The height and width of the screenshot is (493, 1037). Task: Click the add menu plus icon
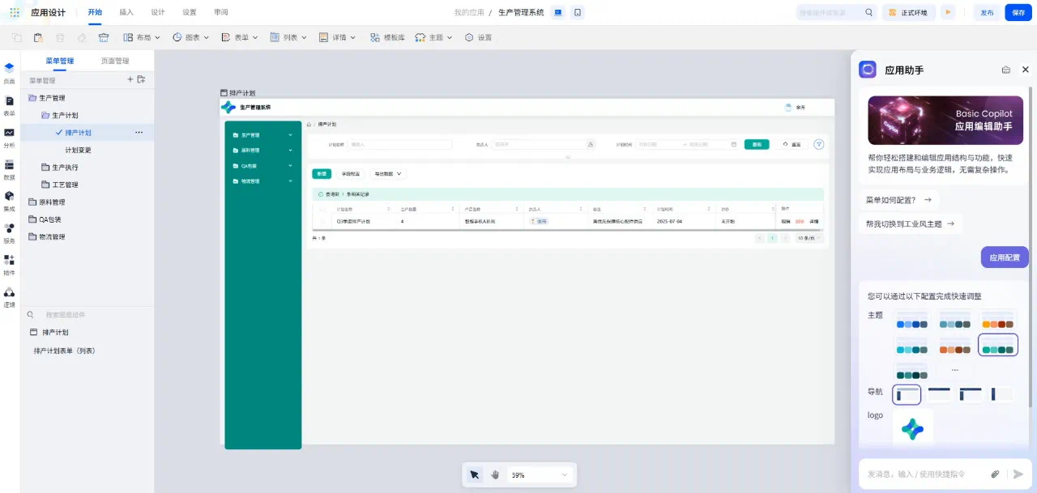click(130, 79)
